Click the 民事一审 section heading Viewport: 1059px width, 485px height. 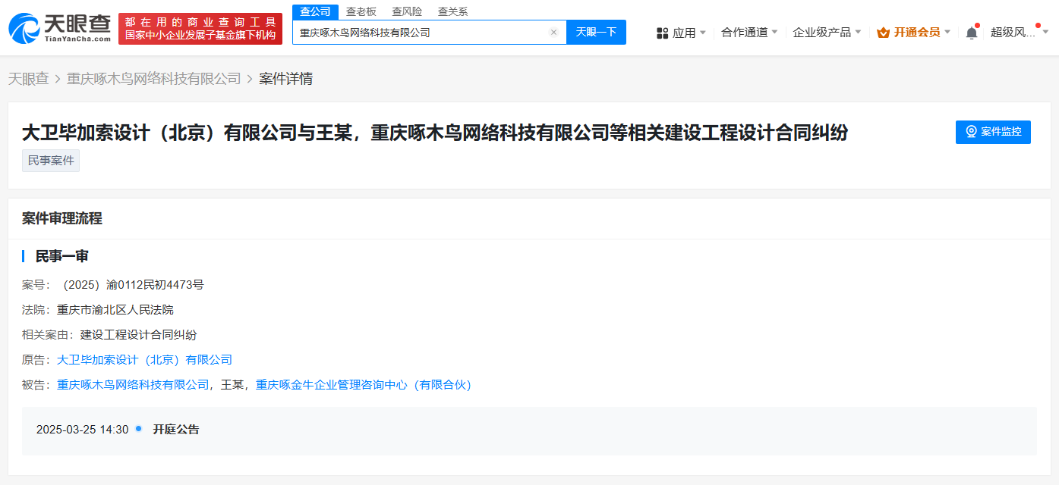62,256
